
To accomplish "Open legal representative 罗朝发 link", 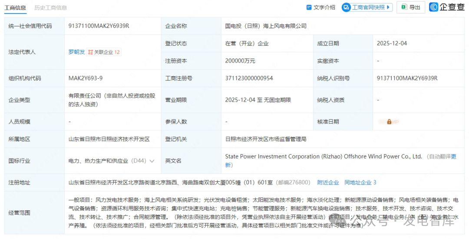I will coord(76,52).
